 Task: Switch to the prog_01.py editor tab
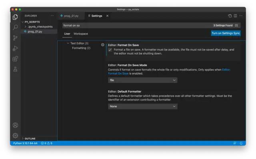click(x=71, y=16)
